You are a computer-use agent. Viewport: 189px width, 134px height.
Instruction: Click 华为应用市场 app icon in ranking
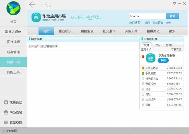pos(151,58)
